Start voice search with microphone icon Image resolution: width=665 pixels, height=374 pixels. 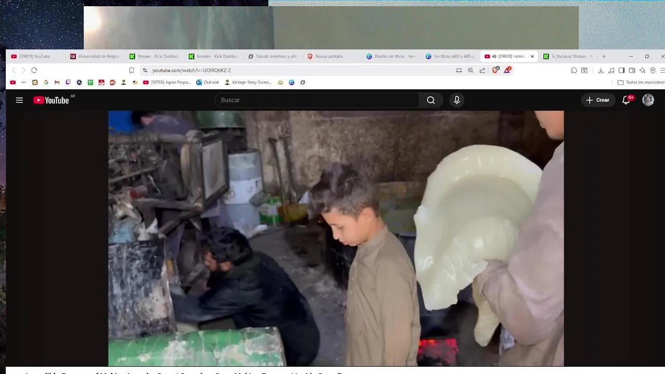pyautogui.click(x=457, y=100)
